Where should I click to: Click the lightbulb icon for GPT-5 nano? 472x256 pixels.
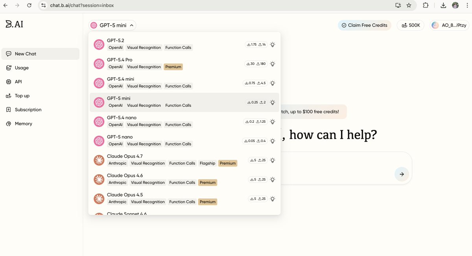click(273, 141)
